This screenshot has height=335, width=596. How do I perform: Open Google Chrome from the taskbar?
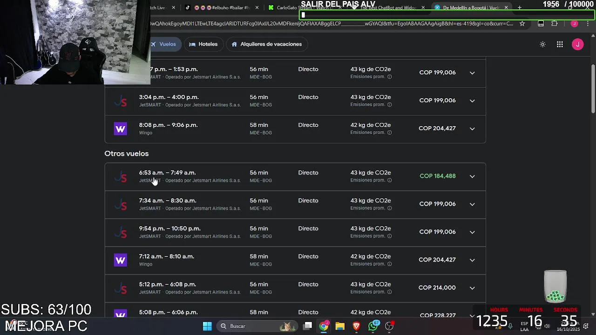(x=324, y=326)
